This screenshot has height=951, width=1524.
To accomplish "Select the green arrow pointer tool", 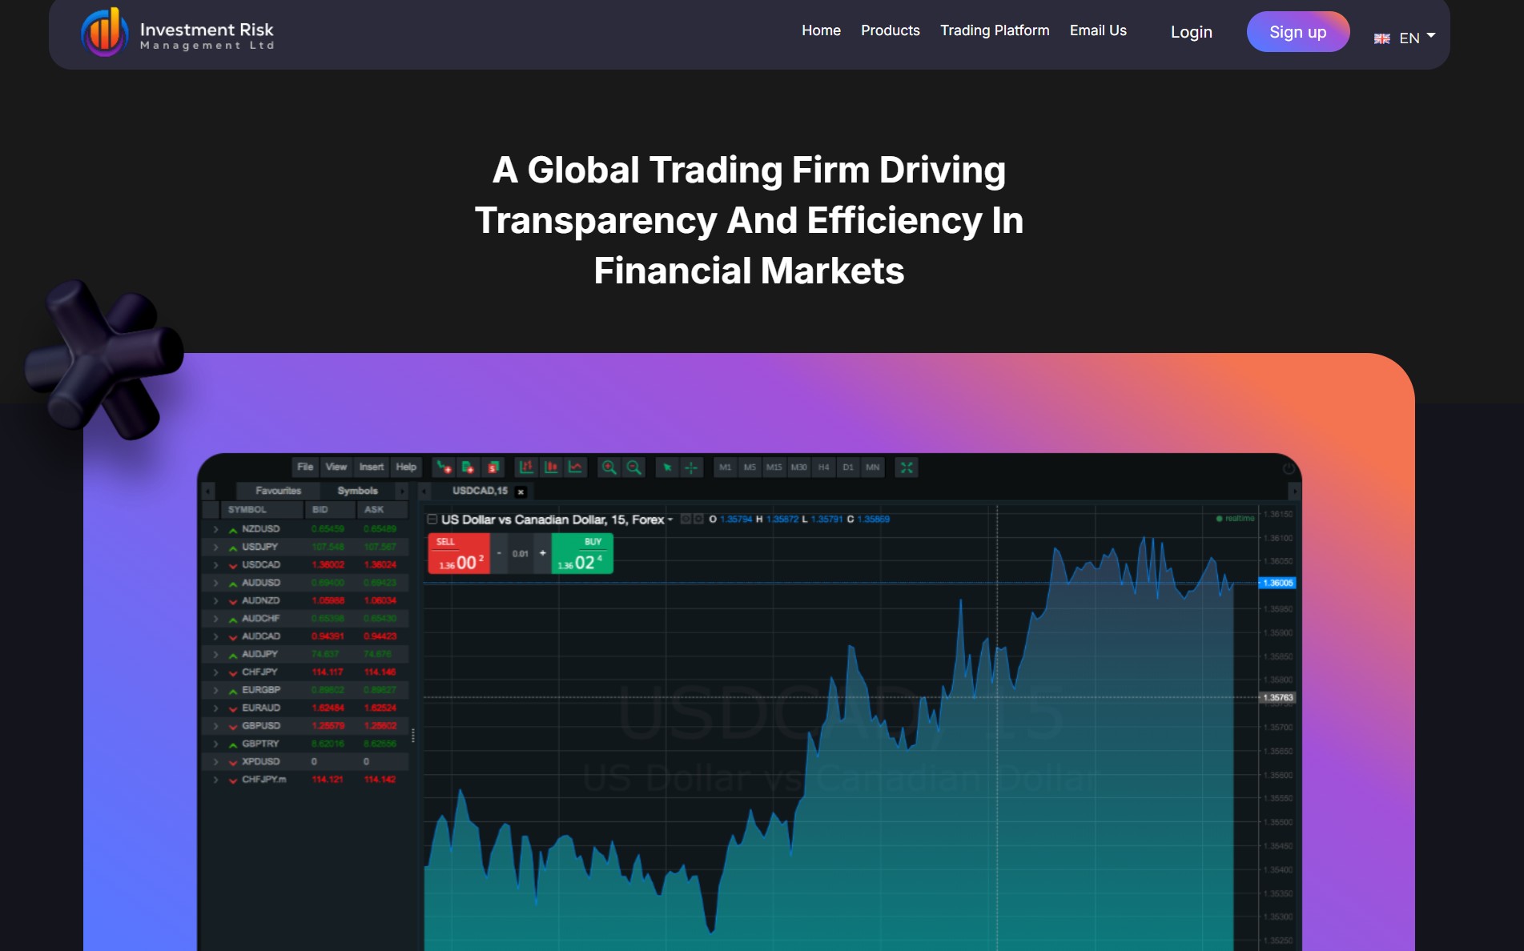I will point(667,467).
